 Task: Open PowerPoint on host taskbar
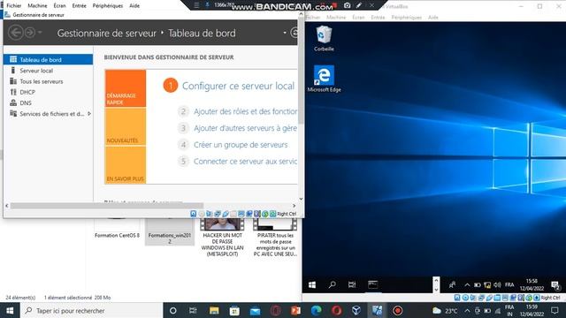coord(295,310)
